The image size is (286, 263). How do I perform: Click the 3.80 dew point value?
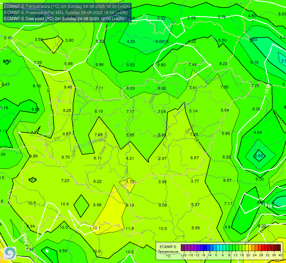(70, 40)
